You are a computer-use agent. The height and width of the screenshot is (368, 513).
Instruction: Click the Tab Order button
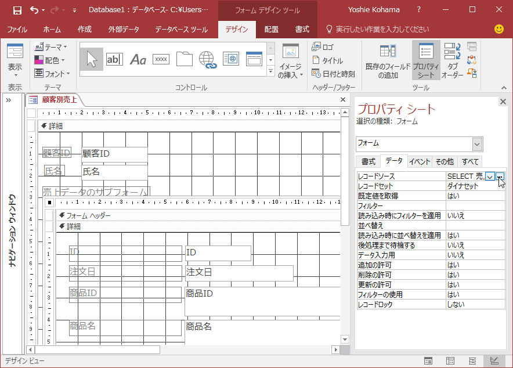pos(453,60)
